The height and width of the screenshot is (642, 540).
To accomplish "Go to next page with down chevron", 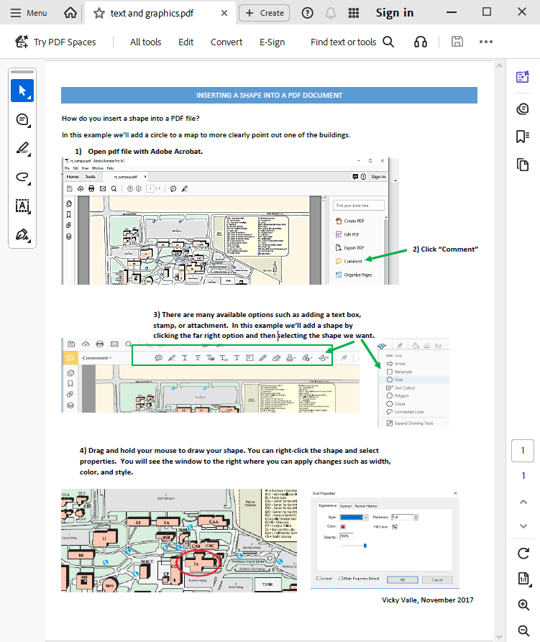I will pyautogui.click(x=523, y=526).
